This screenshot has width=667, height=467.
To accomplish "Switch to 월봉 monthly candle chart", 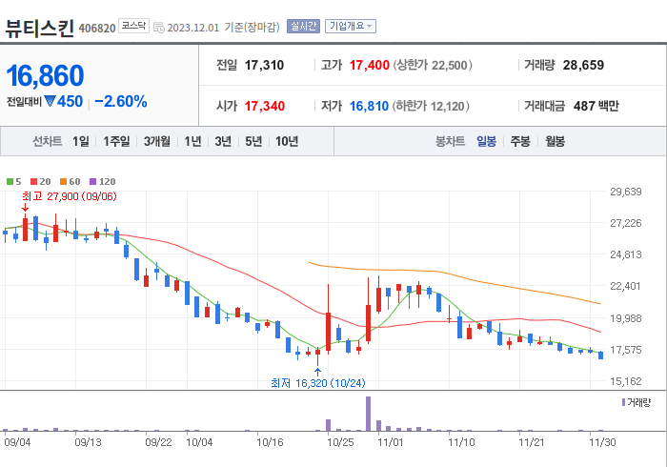I will tap(556, 141).
